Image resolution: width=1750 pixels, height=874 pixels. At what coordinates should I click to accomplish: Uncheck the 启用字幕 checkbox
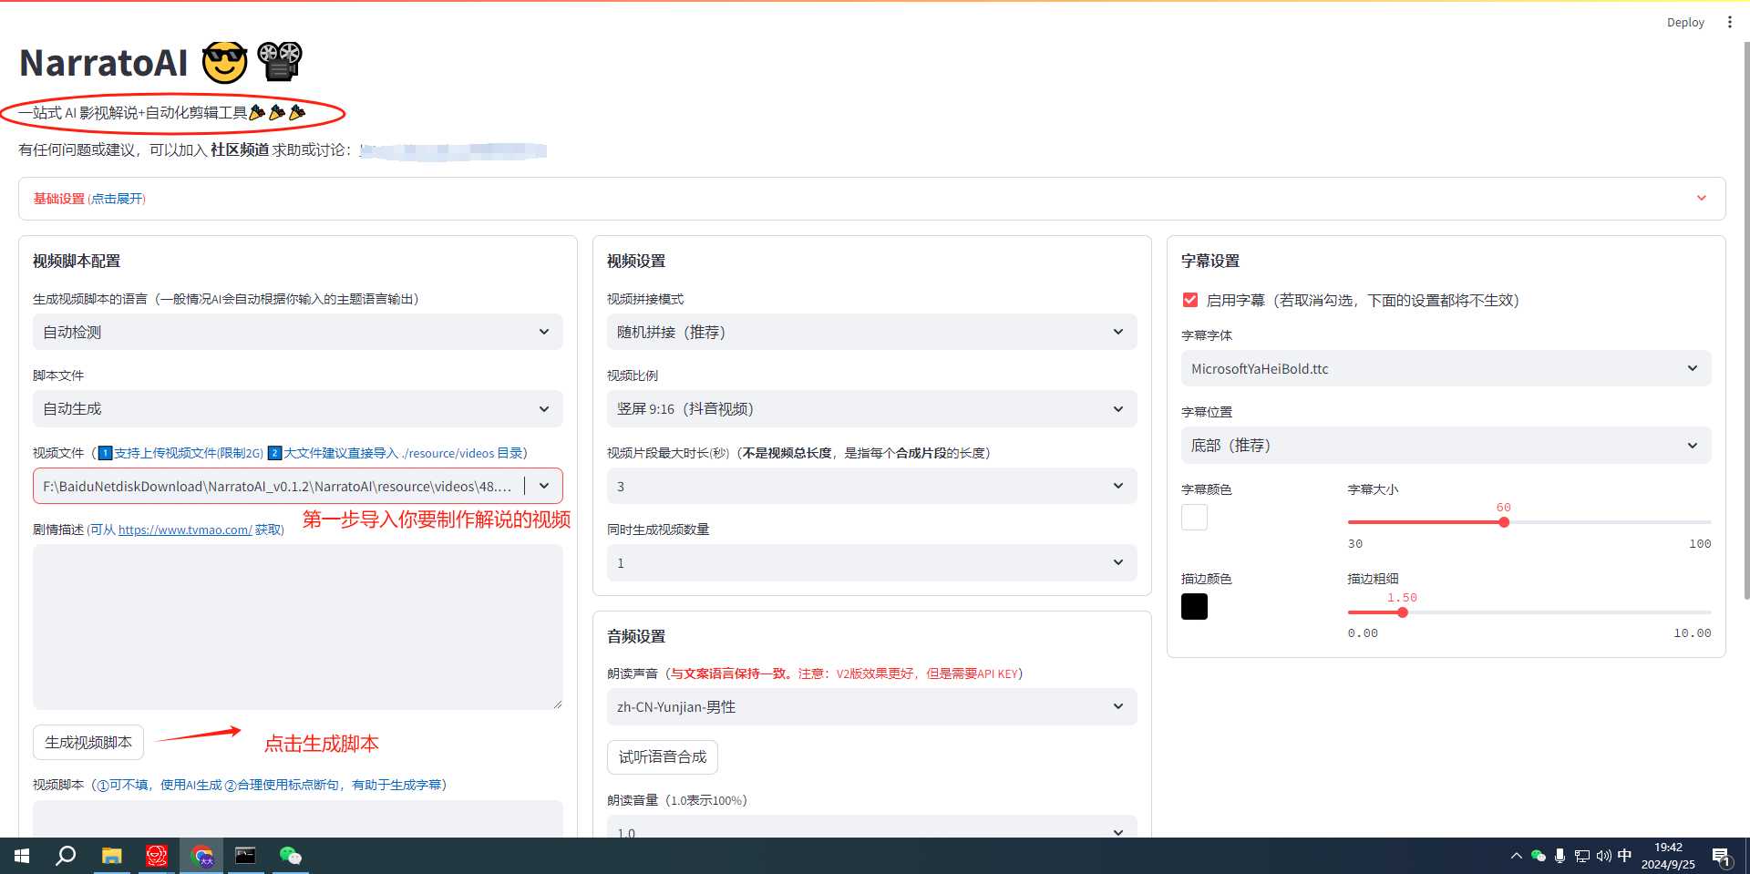pos(1189,300)
